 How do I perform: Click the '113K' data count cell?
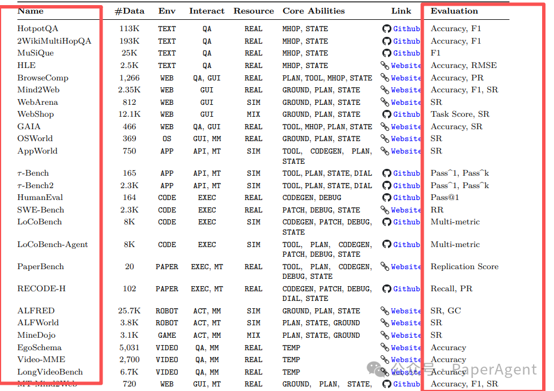[129, 29]
